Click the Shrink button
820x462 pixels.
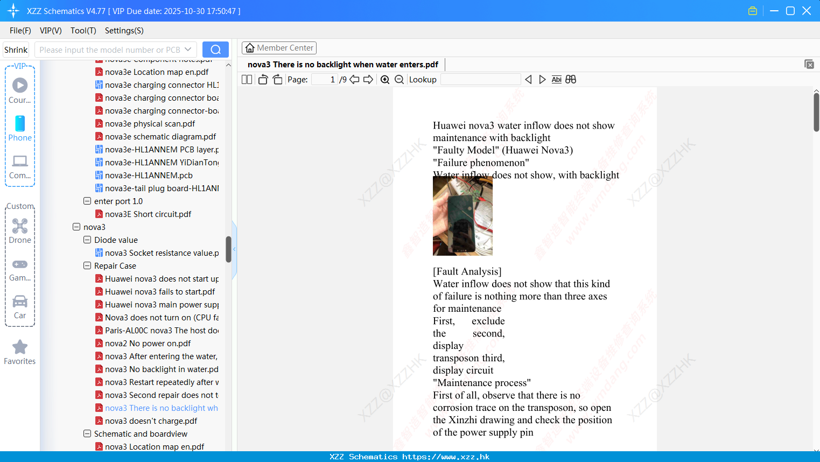pyautogui.click(x=16, y=50)
